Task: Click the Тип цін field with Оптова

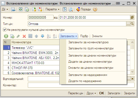Action: tap(77, 24)
